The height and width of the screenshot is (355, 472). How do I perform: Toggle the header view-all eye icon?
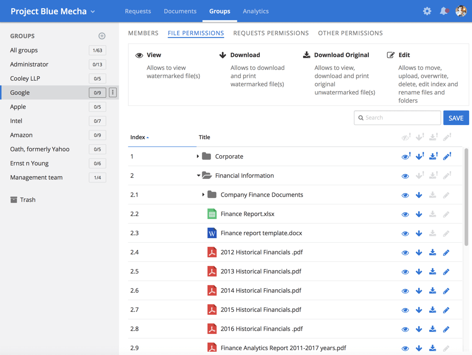[x=406, y=137]
